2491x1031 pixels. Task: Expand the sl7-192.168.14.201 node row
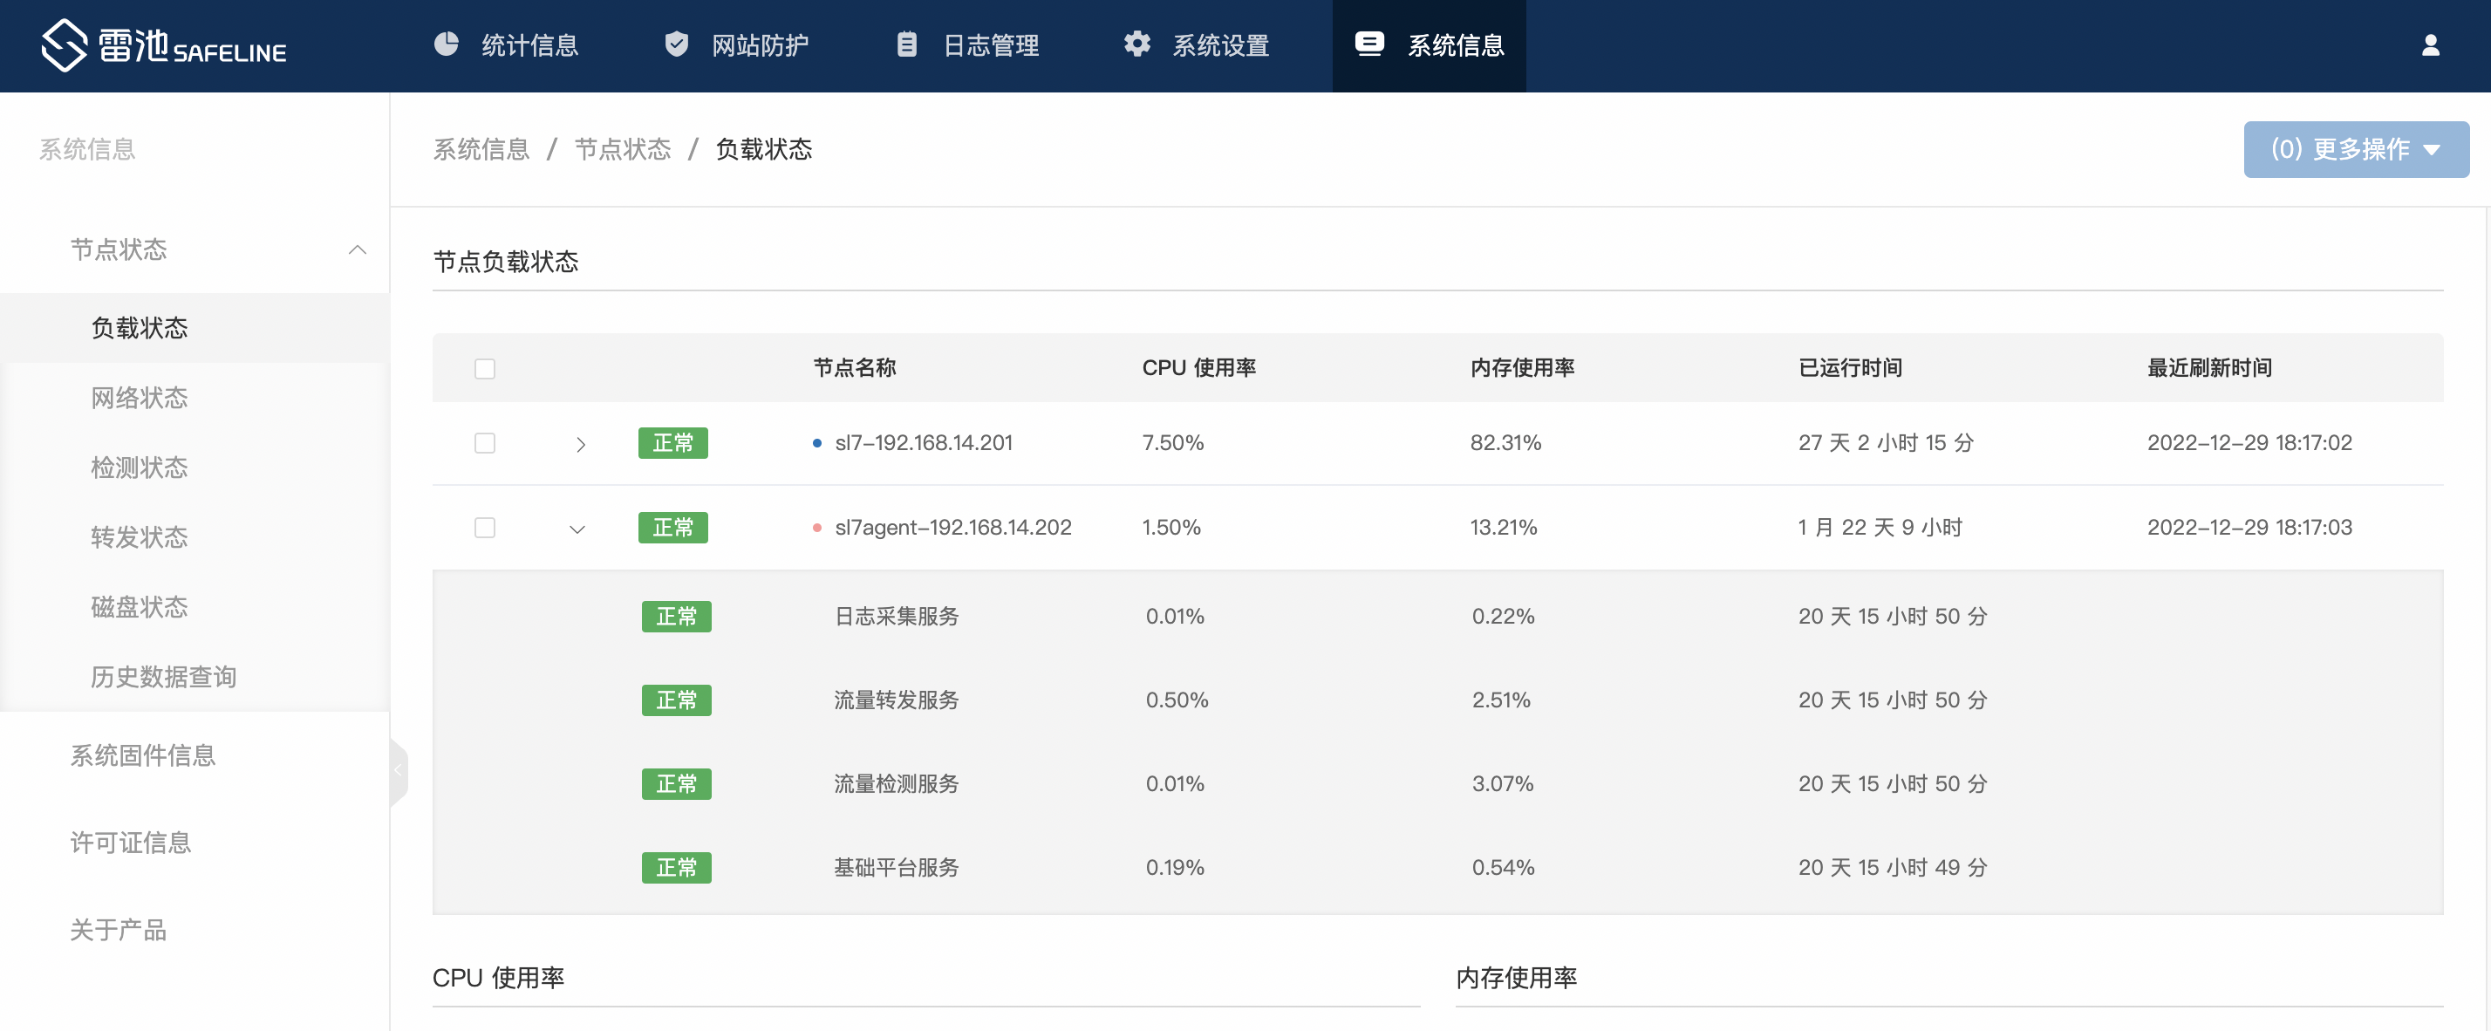580,444
